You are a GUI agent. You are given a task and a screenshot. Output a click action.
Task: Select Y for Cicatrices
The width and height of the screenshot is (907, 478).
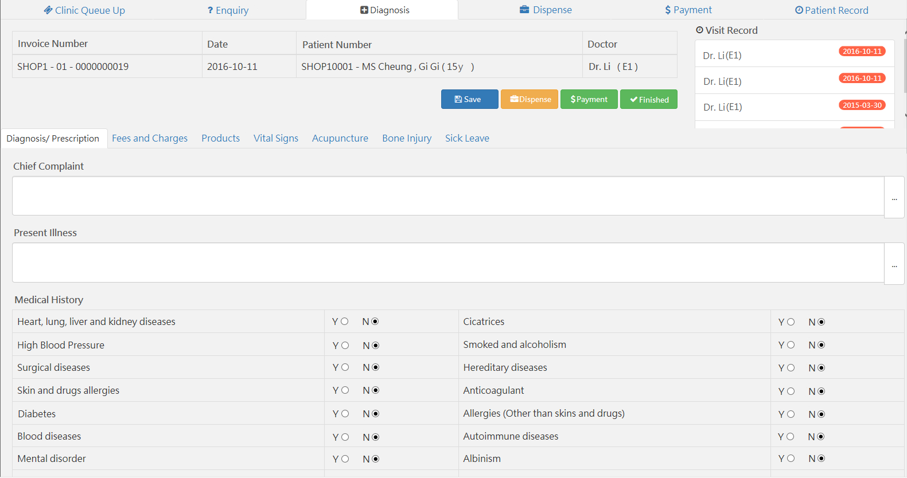coord(791,322)
